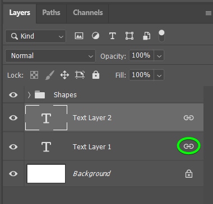This screenshot has width=213, height=204.
Task: Click link icon on Text Layer 1
Action: click(x=188, y=146)
